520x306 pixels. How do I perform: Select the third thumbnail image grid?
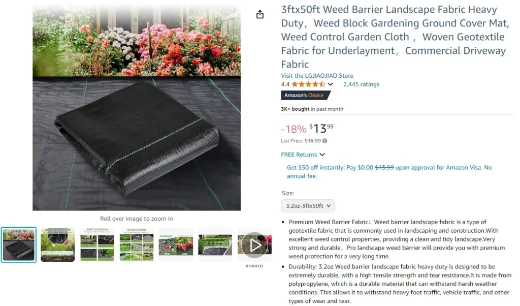point(97,245)
